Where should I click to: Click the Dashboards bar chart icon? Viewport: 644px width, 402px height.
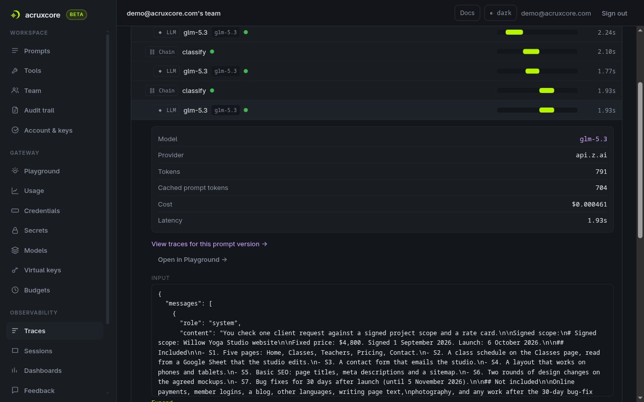click(x=15, y=371)
